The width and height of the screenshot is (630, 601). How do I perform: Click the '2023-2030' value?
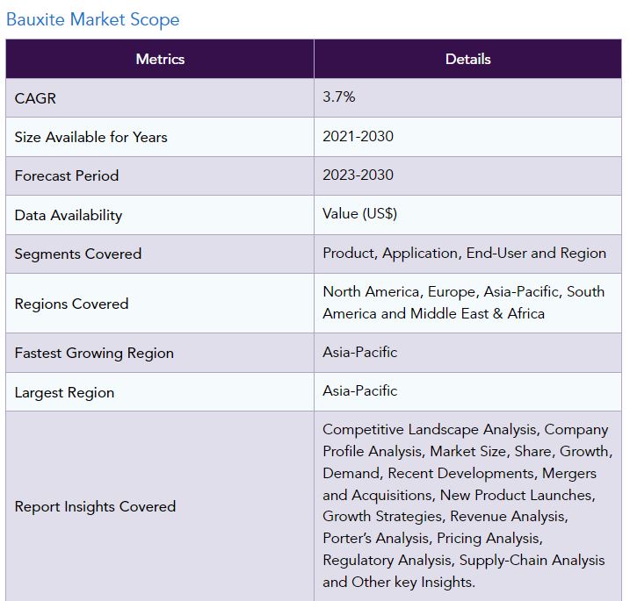pos(358,175)
